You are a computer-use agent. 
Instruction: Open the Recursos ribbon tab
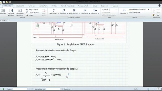click(115, 6)
